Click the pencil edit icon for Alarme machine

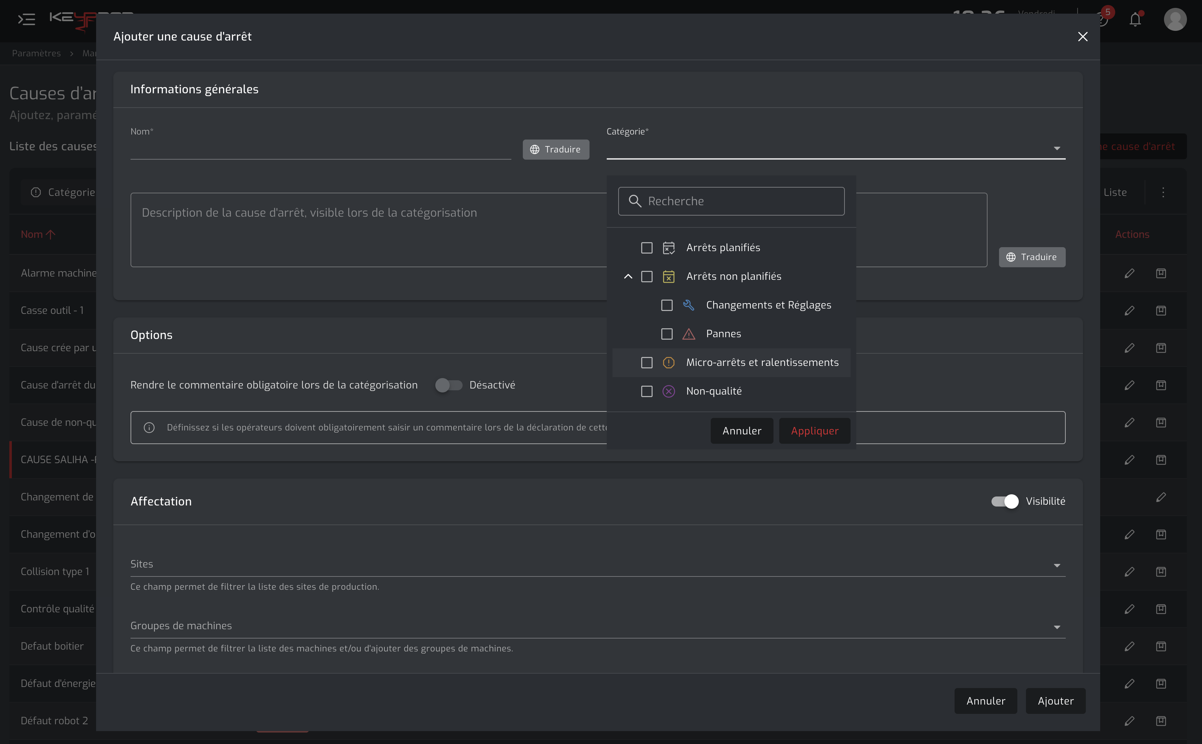click(x=1129, y=273)
